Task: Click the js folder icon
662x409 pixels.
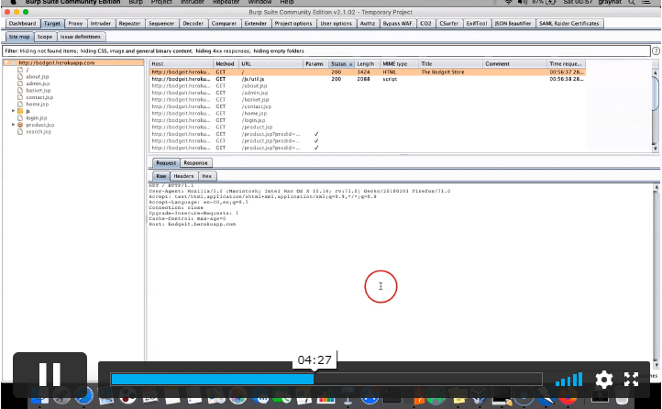Action: (x=20, y=111)
